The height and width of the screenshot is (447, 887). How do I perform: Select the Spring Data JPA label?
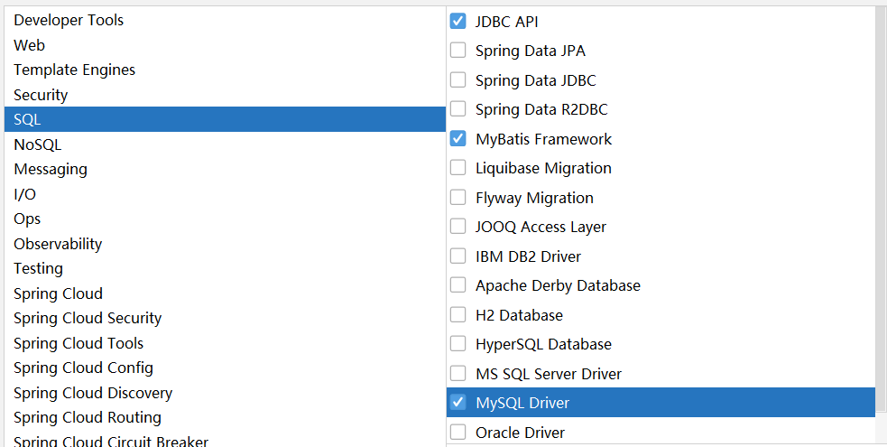click(x=530, y=51)
